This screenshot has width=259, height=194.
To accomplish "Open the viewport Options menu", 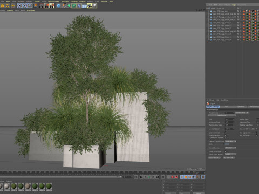I will click(10, 10).
